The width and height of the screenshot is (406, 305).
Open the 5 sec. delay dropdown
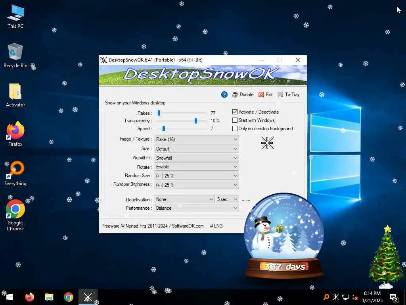tap(227, 199)
